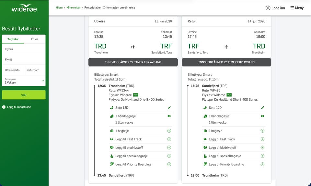Click biodrivstoff leaf icon in return list
The width and height of the screenshot is (311, 186).
[205, 148]
